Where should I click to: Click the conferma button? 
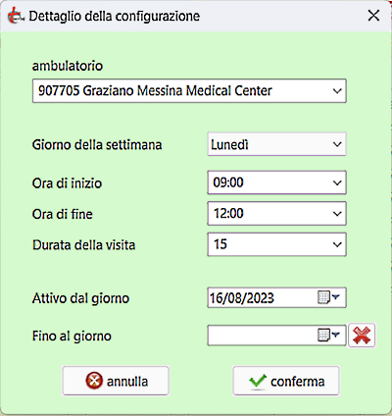(286, 381)
